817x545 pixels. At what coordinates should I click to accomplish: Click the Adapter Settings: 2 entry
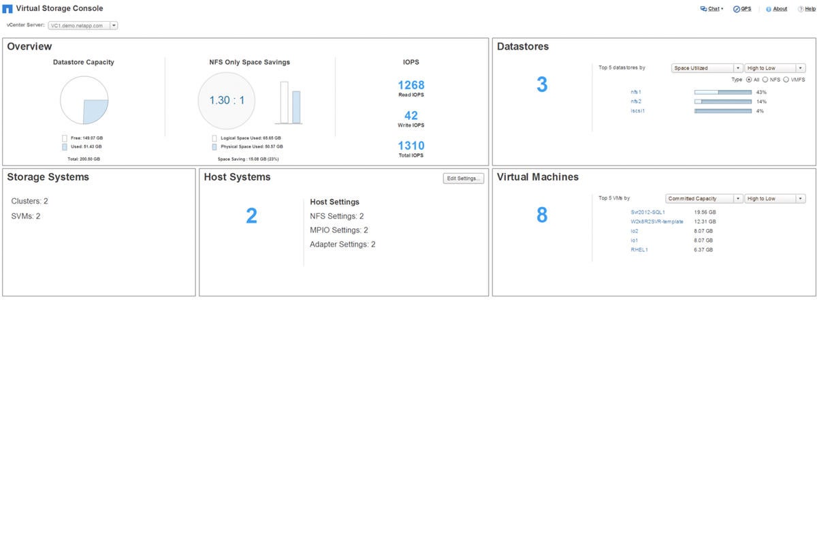342,245
